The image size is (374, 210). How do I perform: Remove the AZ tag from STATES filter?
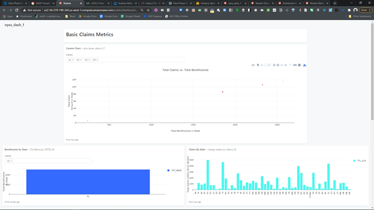(x=89, y=60)
